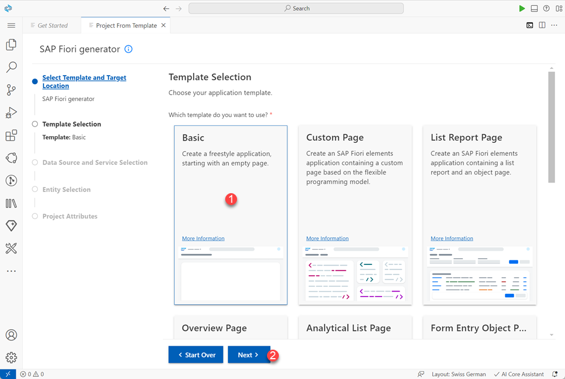Click the top Search command box
The image size is (565, 379).
pos(296,8)
